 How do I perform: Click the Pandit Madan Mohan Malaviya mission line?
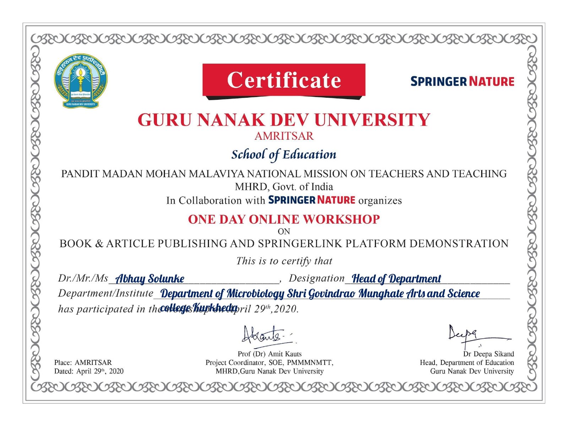click(284, 174)
